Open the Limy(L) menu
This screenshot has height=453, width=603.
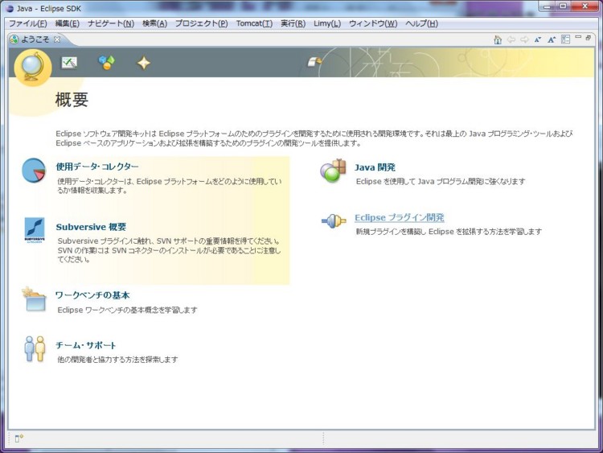[327, 23]
